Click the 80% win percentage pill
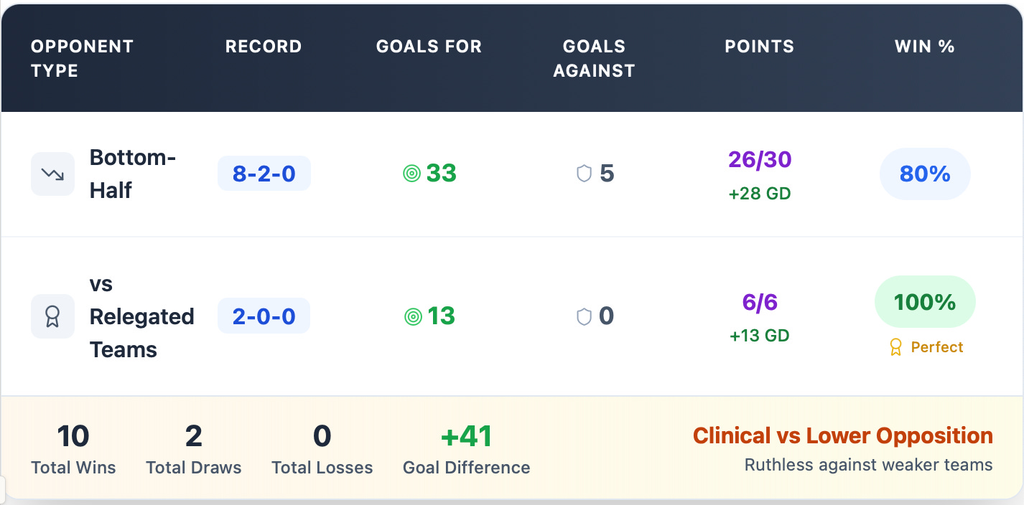The image size is (1024, 505). [925, 174]
